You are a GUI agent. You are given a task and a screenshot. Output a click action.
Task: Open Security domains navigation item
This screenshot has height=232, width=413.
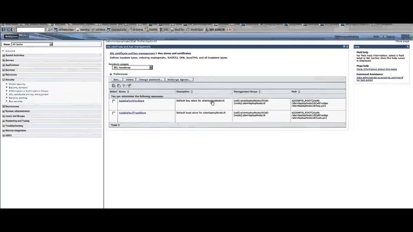pyautogui.click(x=18, y=88)
